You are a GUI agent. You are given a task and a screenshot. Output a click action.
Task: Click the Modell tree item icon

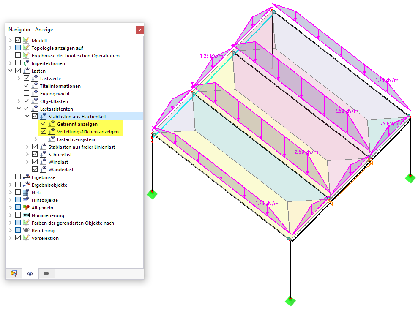click(26, 40)
